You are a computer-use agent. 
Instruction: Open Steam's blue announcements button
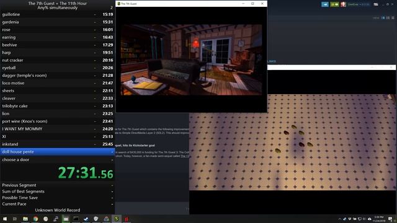click(x=325, y=4)
